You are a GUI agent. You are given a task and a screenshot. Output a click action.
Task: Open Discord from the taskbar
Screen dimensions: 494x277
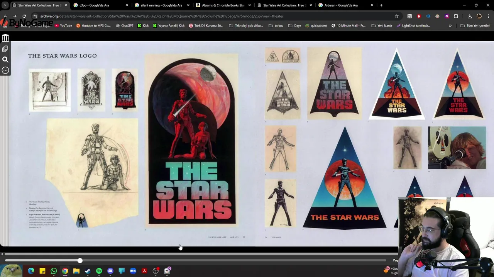point(110,271)
